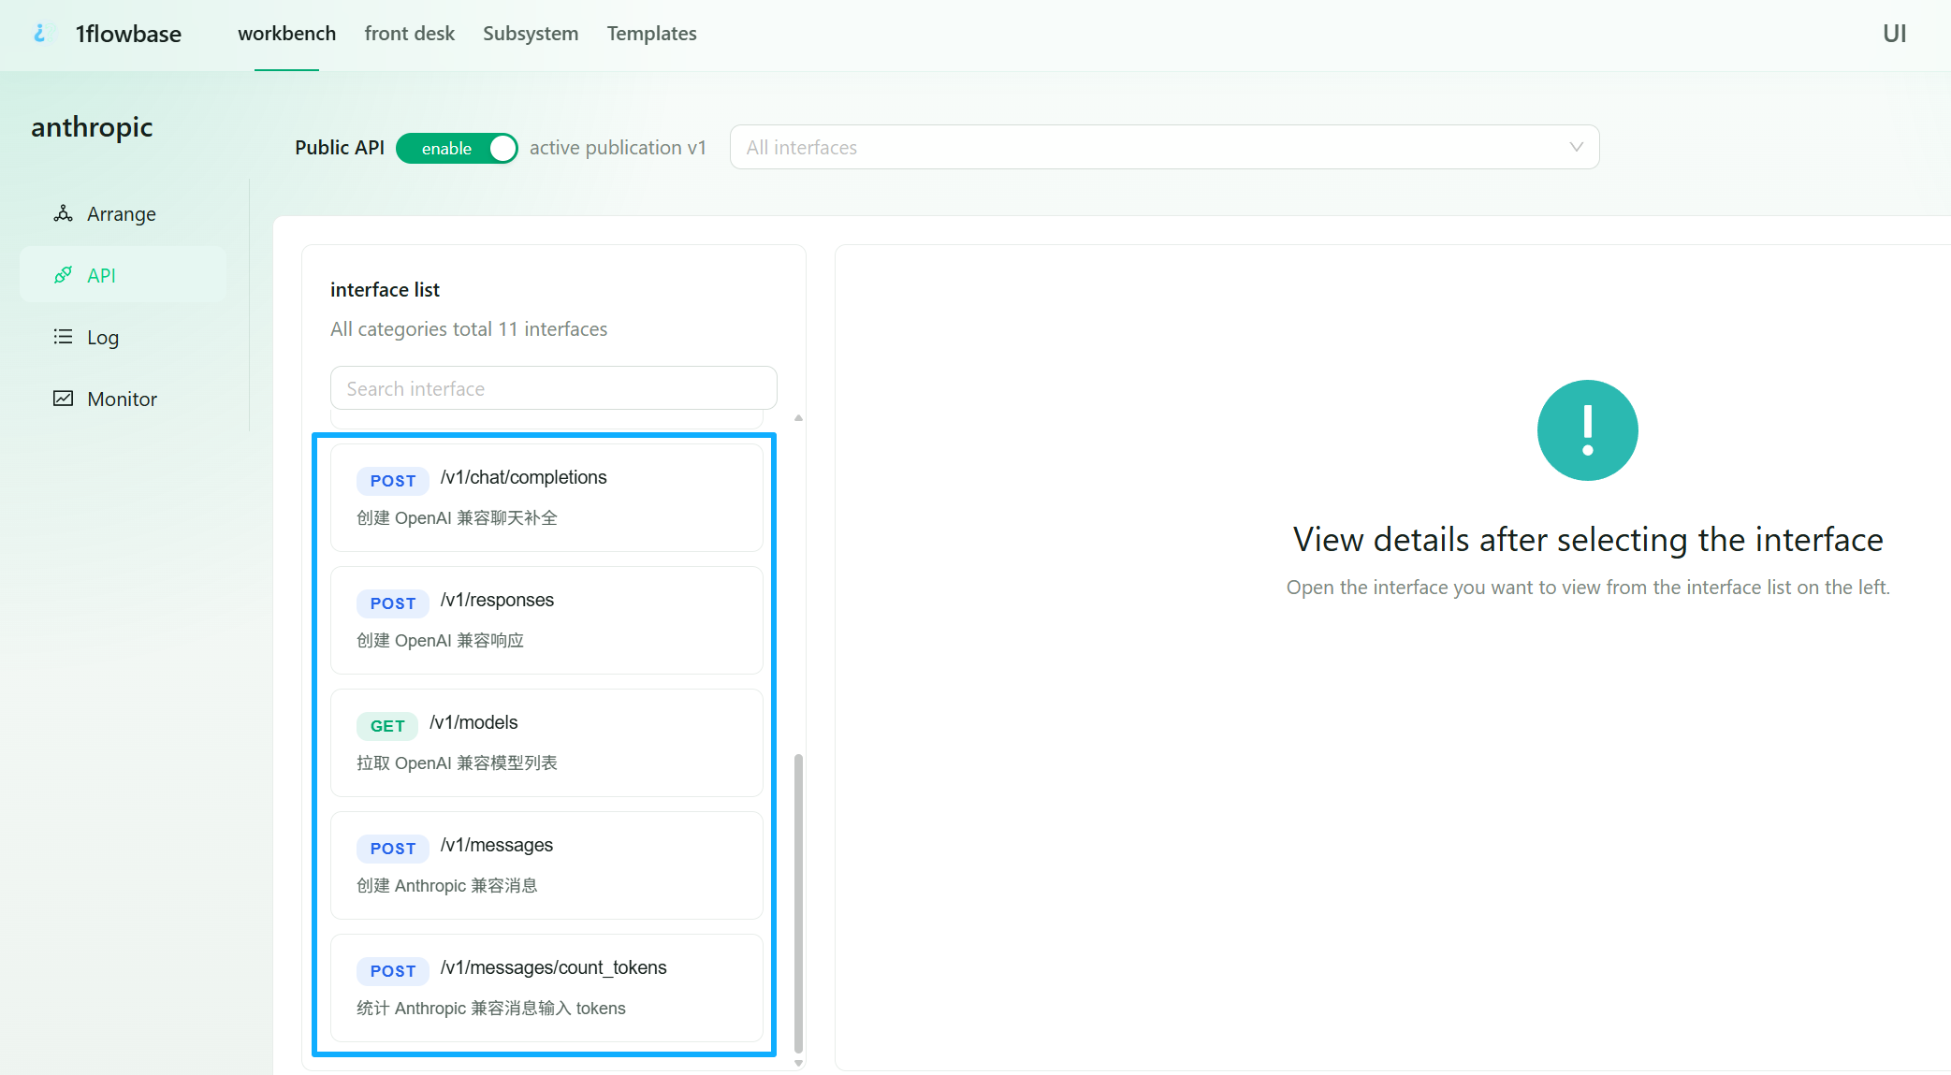Click the API plug icon in sidebar
Screen dimensions: 1951x1075
pyautogui.click(x=63, y=275)
